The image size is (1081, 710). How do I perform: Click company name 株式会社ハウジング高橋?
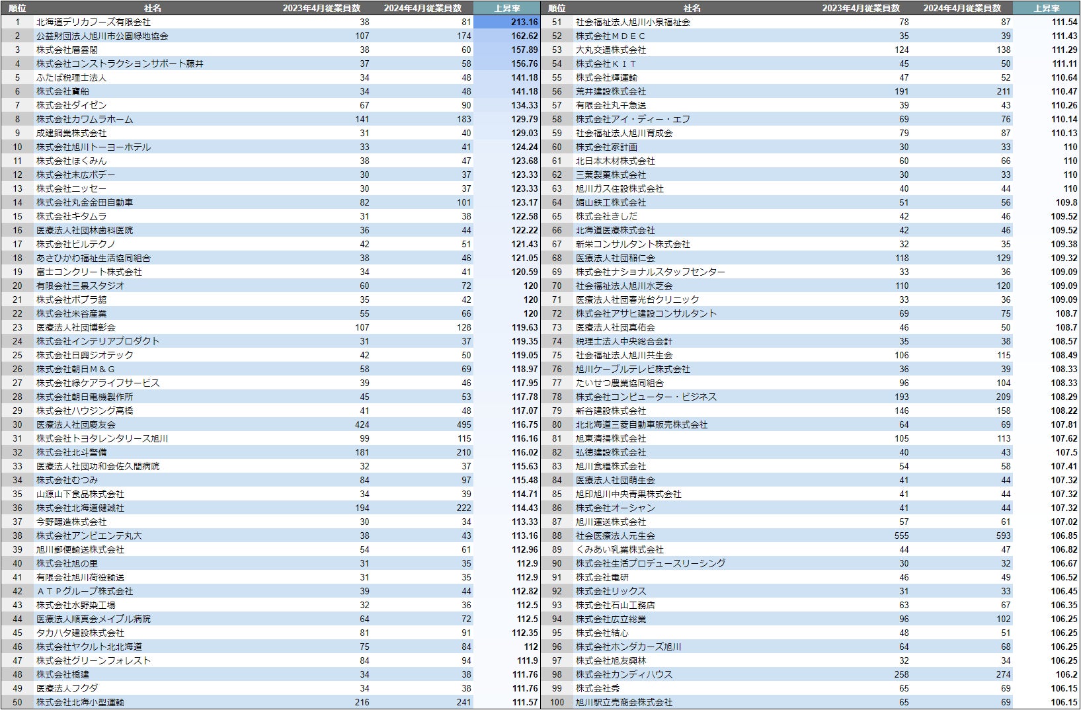pyautogui.click(x=85, y=411)
